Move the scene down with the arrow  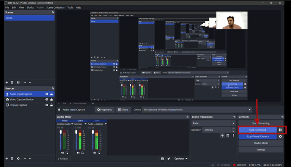pyautogui.click(x=30, y=82)
